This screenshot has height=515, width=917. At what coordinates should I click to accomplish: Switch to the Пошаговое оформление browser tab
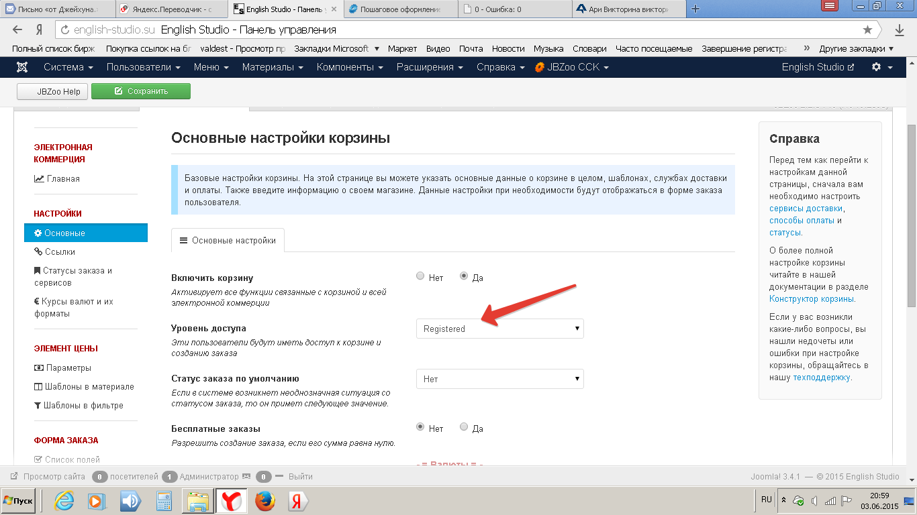(x=400, y=9)
